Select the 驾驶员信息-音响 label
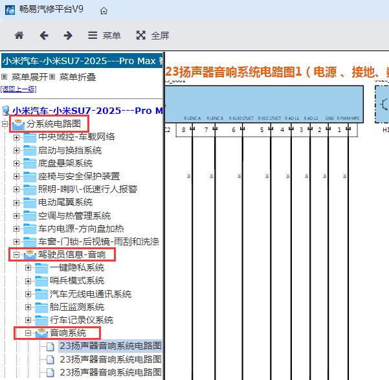 point(72,254)
